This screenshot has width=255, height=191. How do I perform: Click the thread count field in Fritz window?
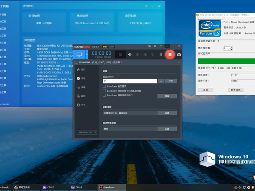tap(227, 48)
